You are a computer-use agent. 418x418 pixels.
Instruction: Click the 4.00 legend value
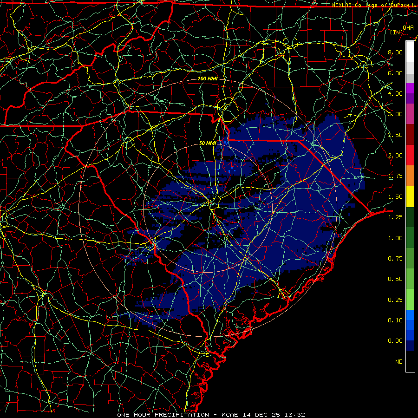pyautogui.click(x=395, y=93)
